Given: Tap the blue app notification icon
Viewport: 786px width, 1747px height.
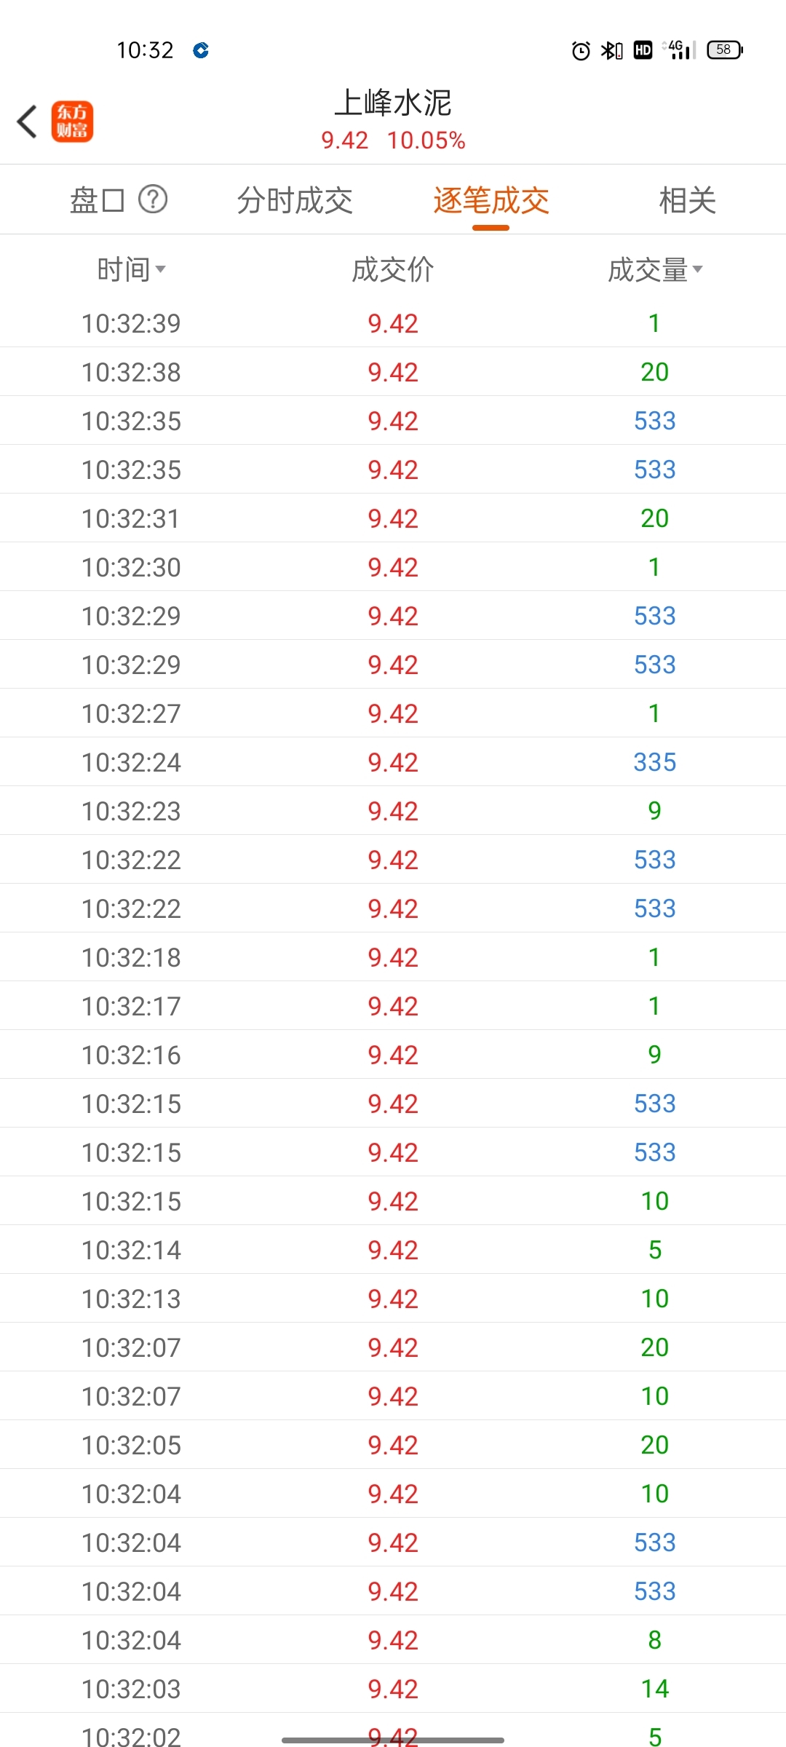Looking at the screenshot, I should [x=201, y=50].
